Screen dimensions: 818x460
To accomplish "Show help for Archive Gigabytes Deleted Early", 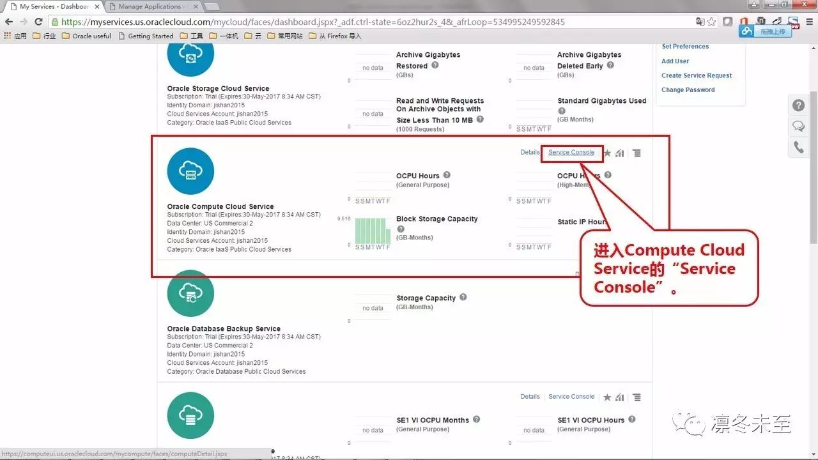I will click(x=610, y=65).
